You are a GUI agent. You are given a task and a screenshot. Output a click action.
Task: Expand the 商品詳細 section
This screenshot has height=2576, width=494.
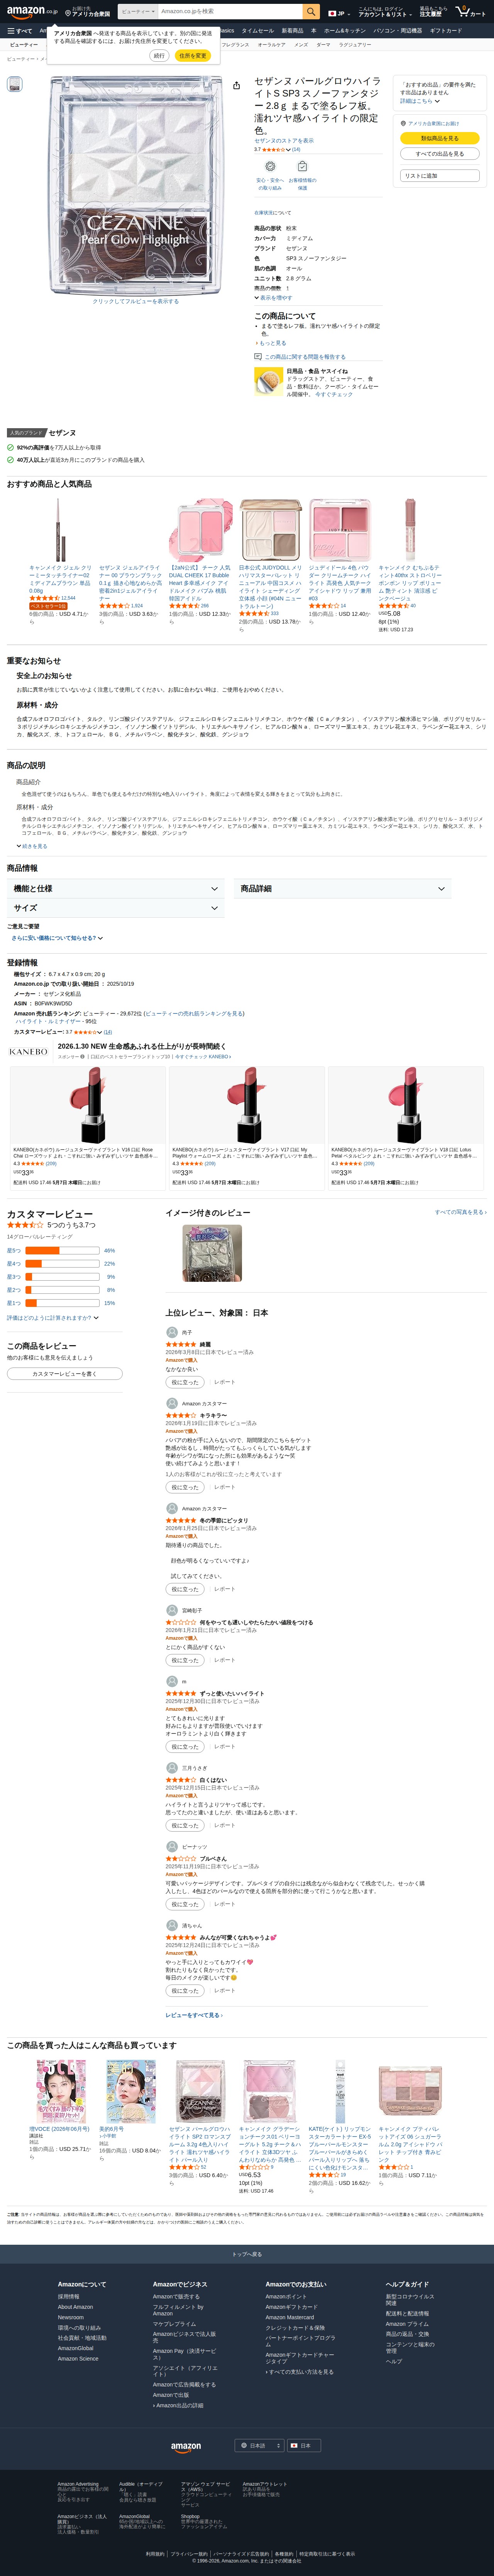pos(343,888)
